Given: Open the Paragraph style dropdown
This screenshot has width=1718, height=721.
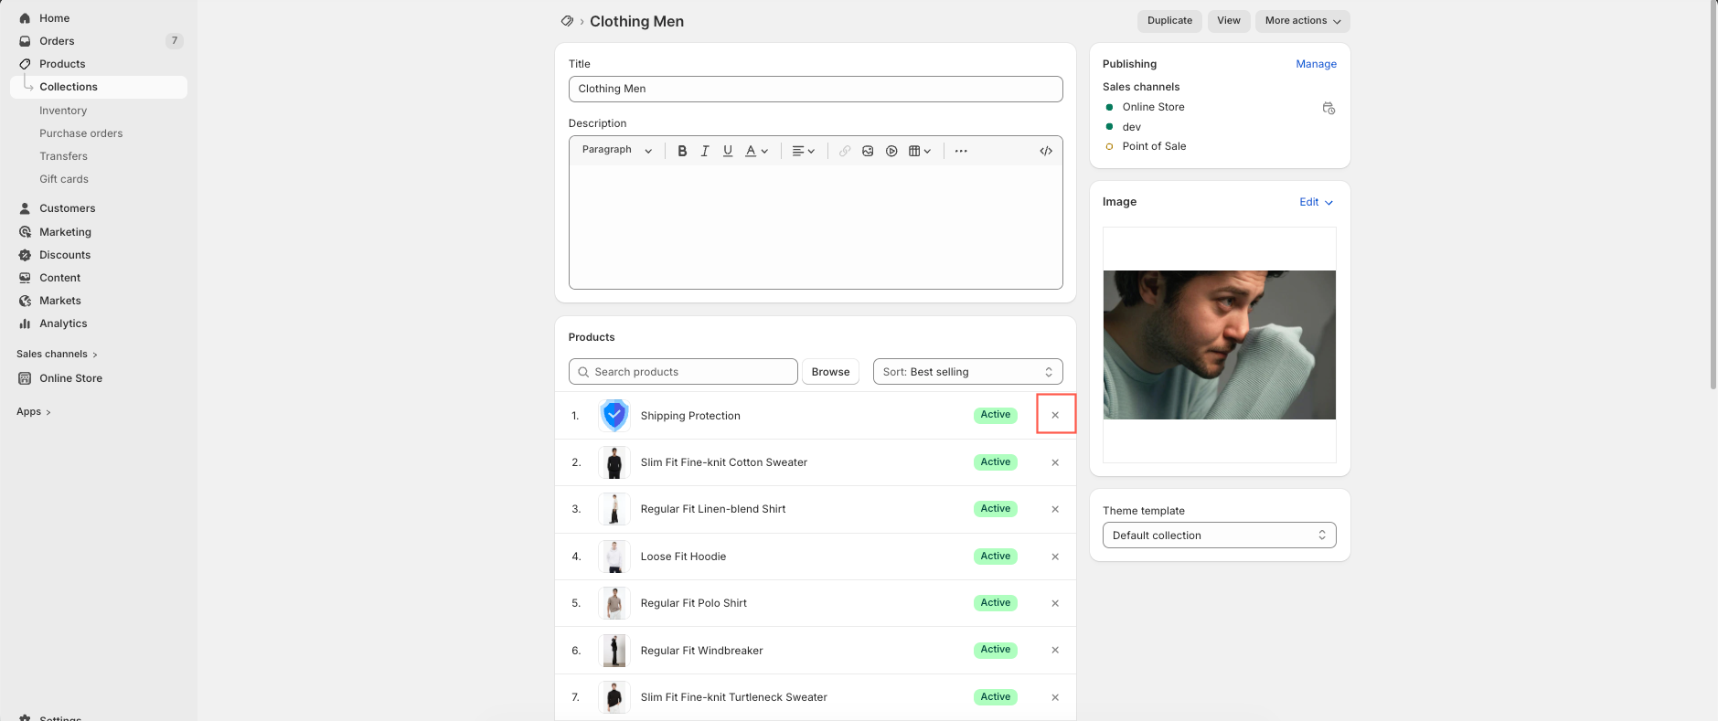Looking at the screenshot, I should point(617,150).
